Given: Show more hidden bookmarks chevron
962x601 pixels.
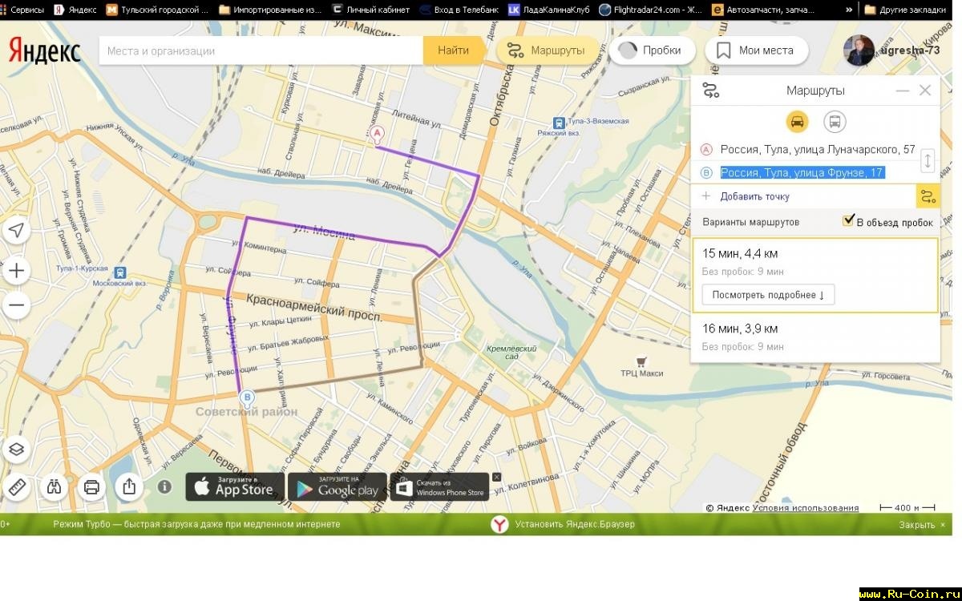Looking at the screenshot, I should pos(850,10).
